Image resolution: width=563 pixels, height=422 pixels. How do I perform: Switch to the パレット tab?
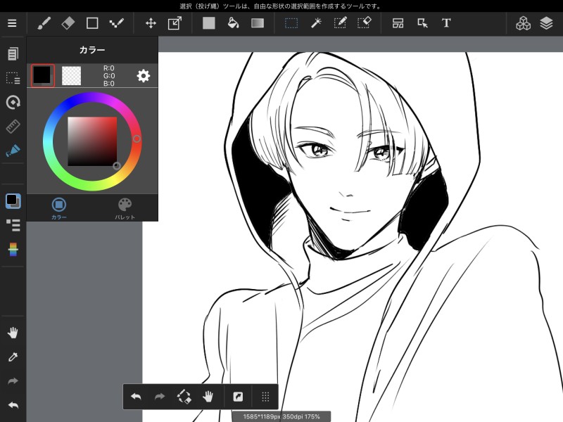125,208
